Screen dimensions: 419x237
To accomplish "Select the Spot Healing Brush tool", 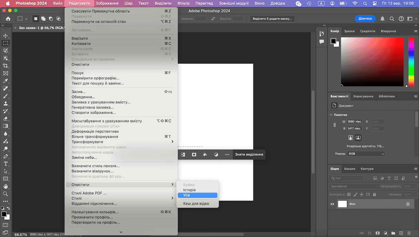I will pyautogui.click(x=6, y=89).
